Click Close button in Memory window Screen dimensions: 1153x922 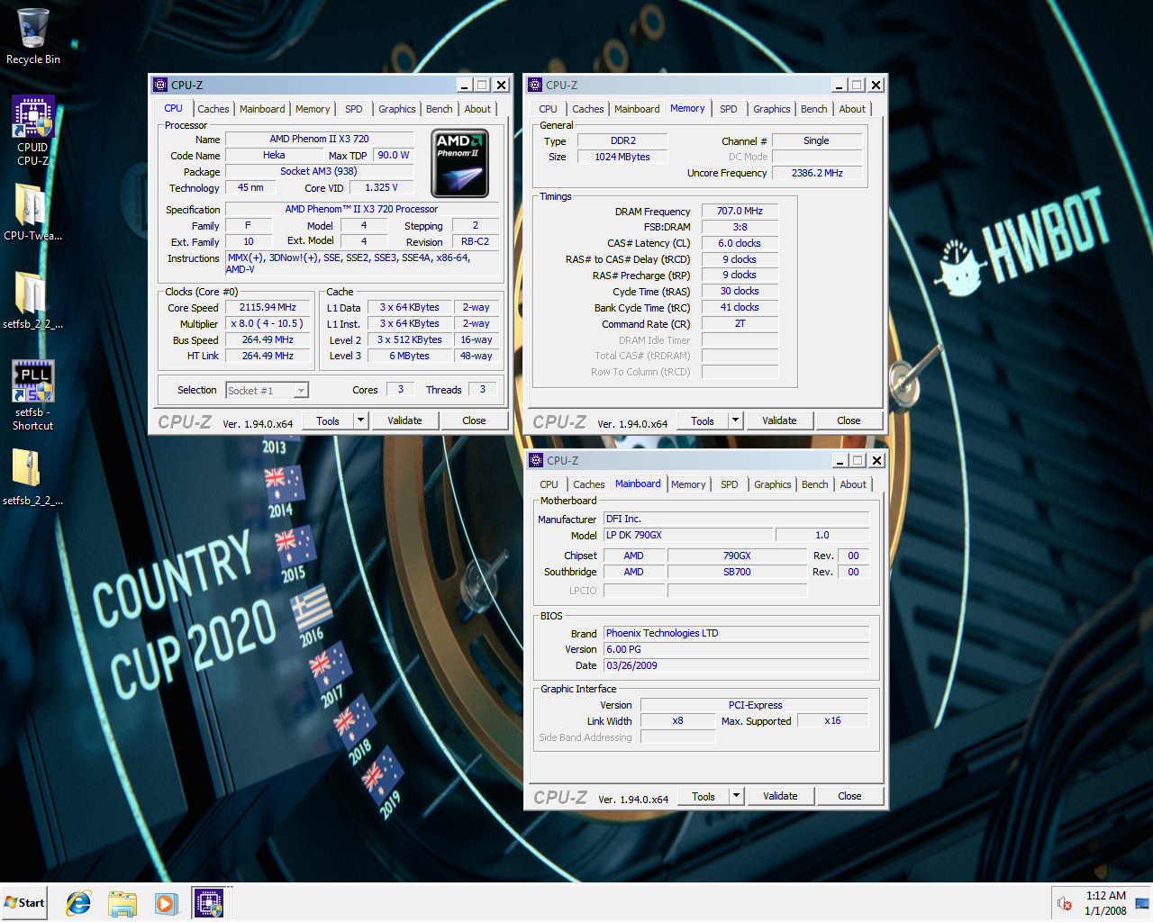point(849,420)
